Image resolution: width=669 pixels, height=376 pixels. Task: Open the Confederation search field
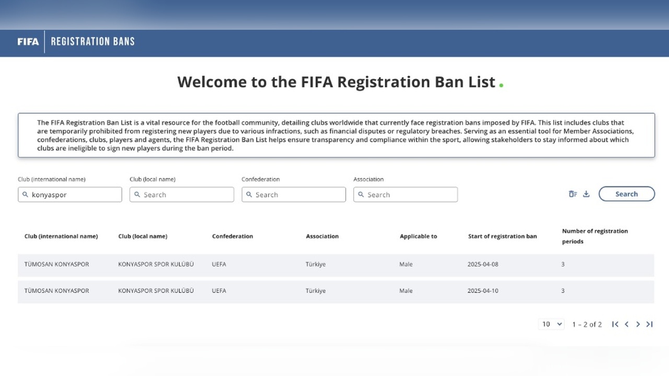point(294,195)
